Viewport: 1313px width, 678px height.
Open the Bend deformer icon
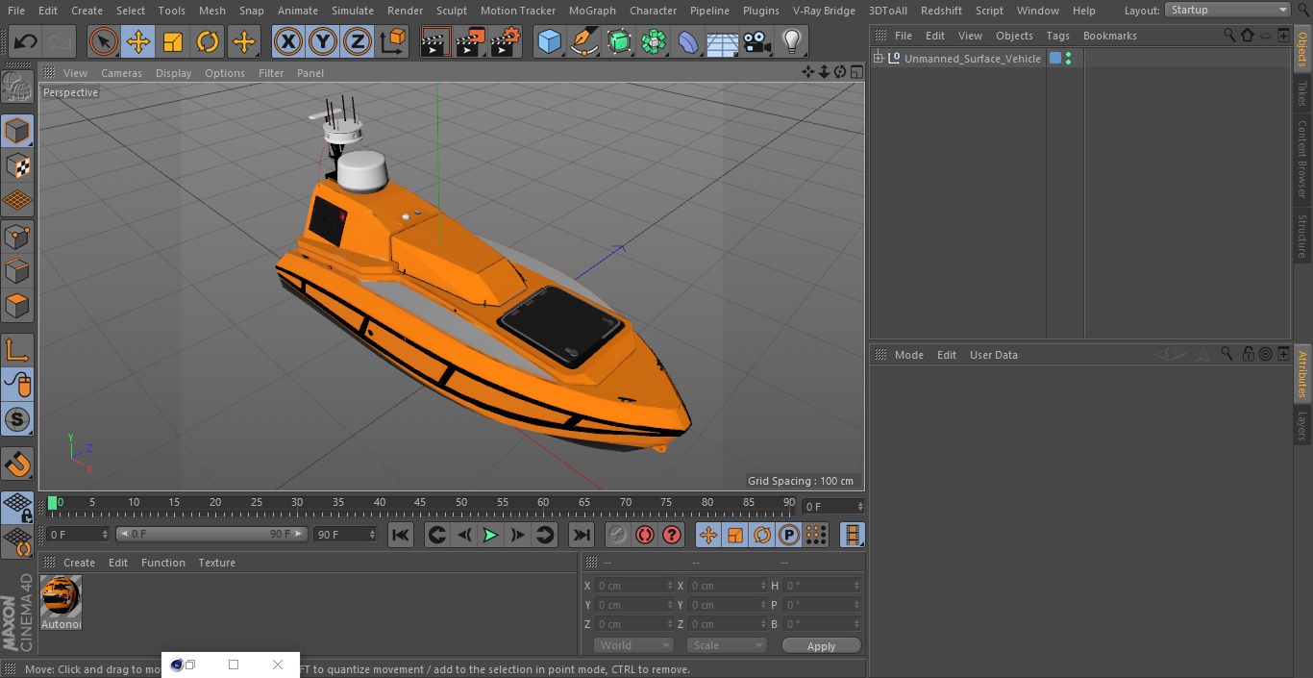tap(688, 41)
